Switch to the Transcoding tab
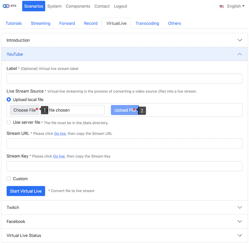Screen dimensions: 249x243 [x=147, y=23]
